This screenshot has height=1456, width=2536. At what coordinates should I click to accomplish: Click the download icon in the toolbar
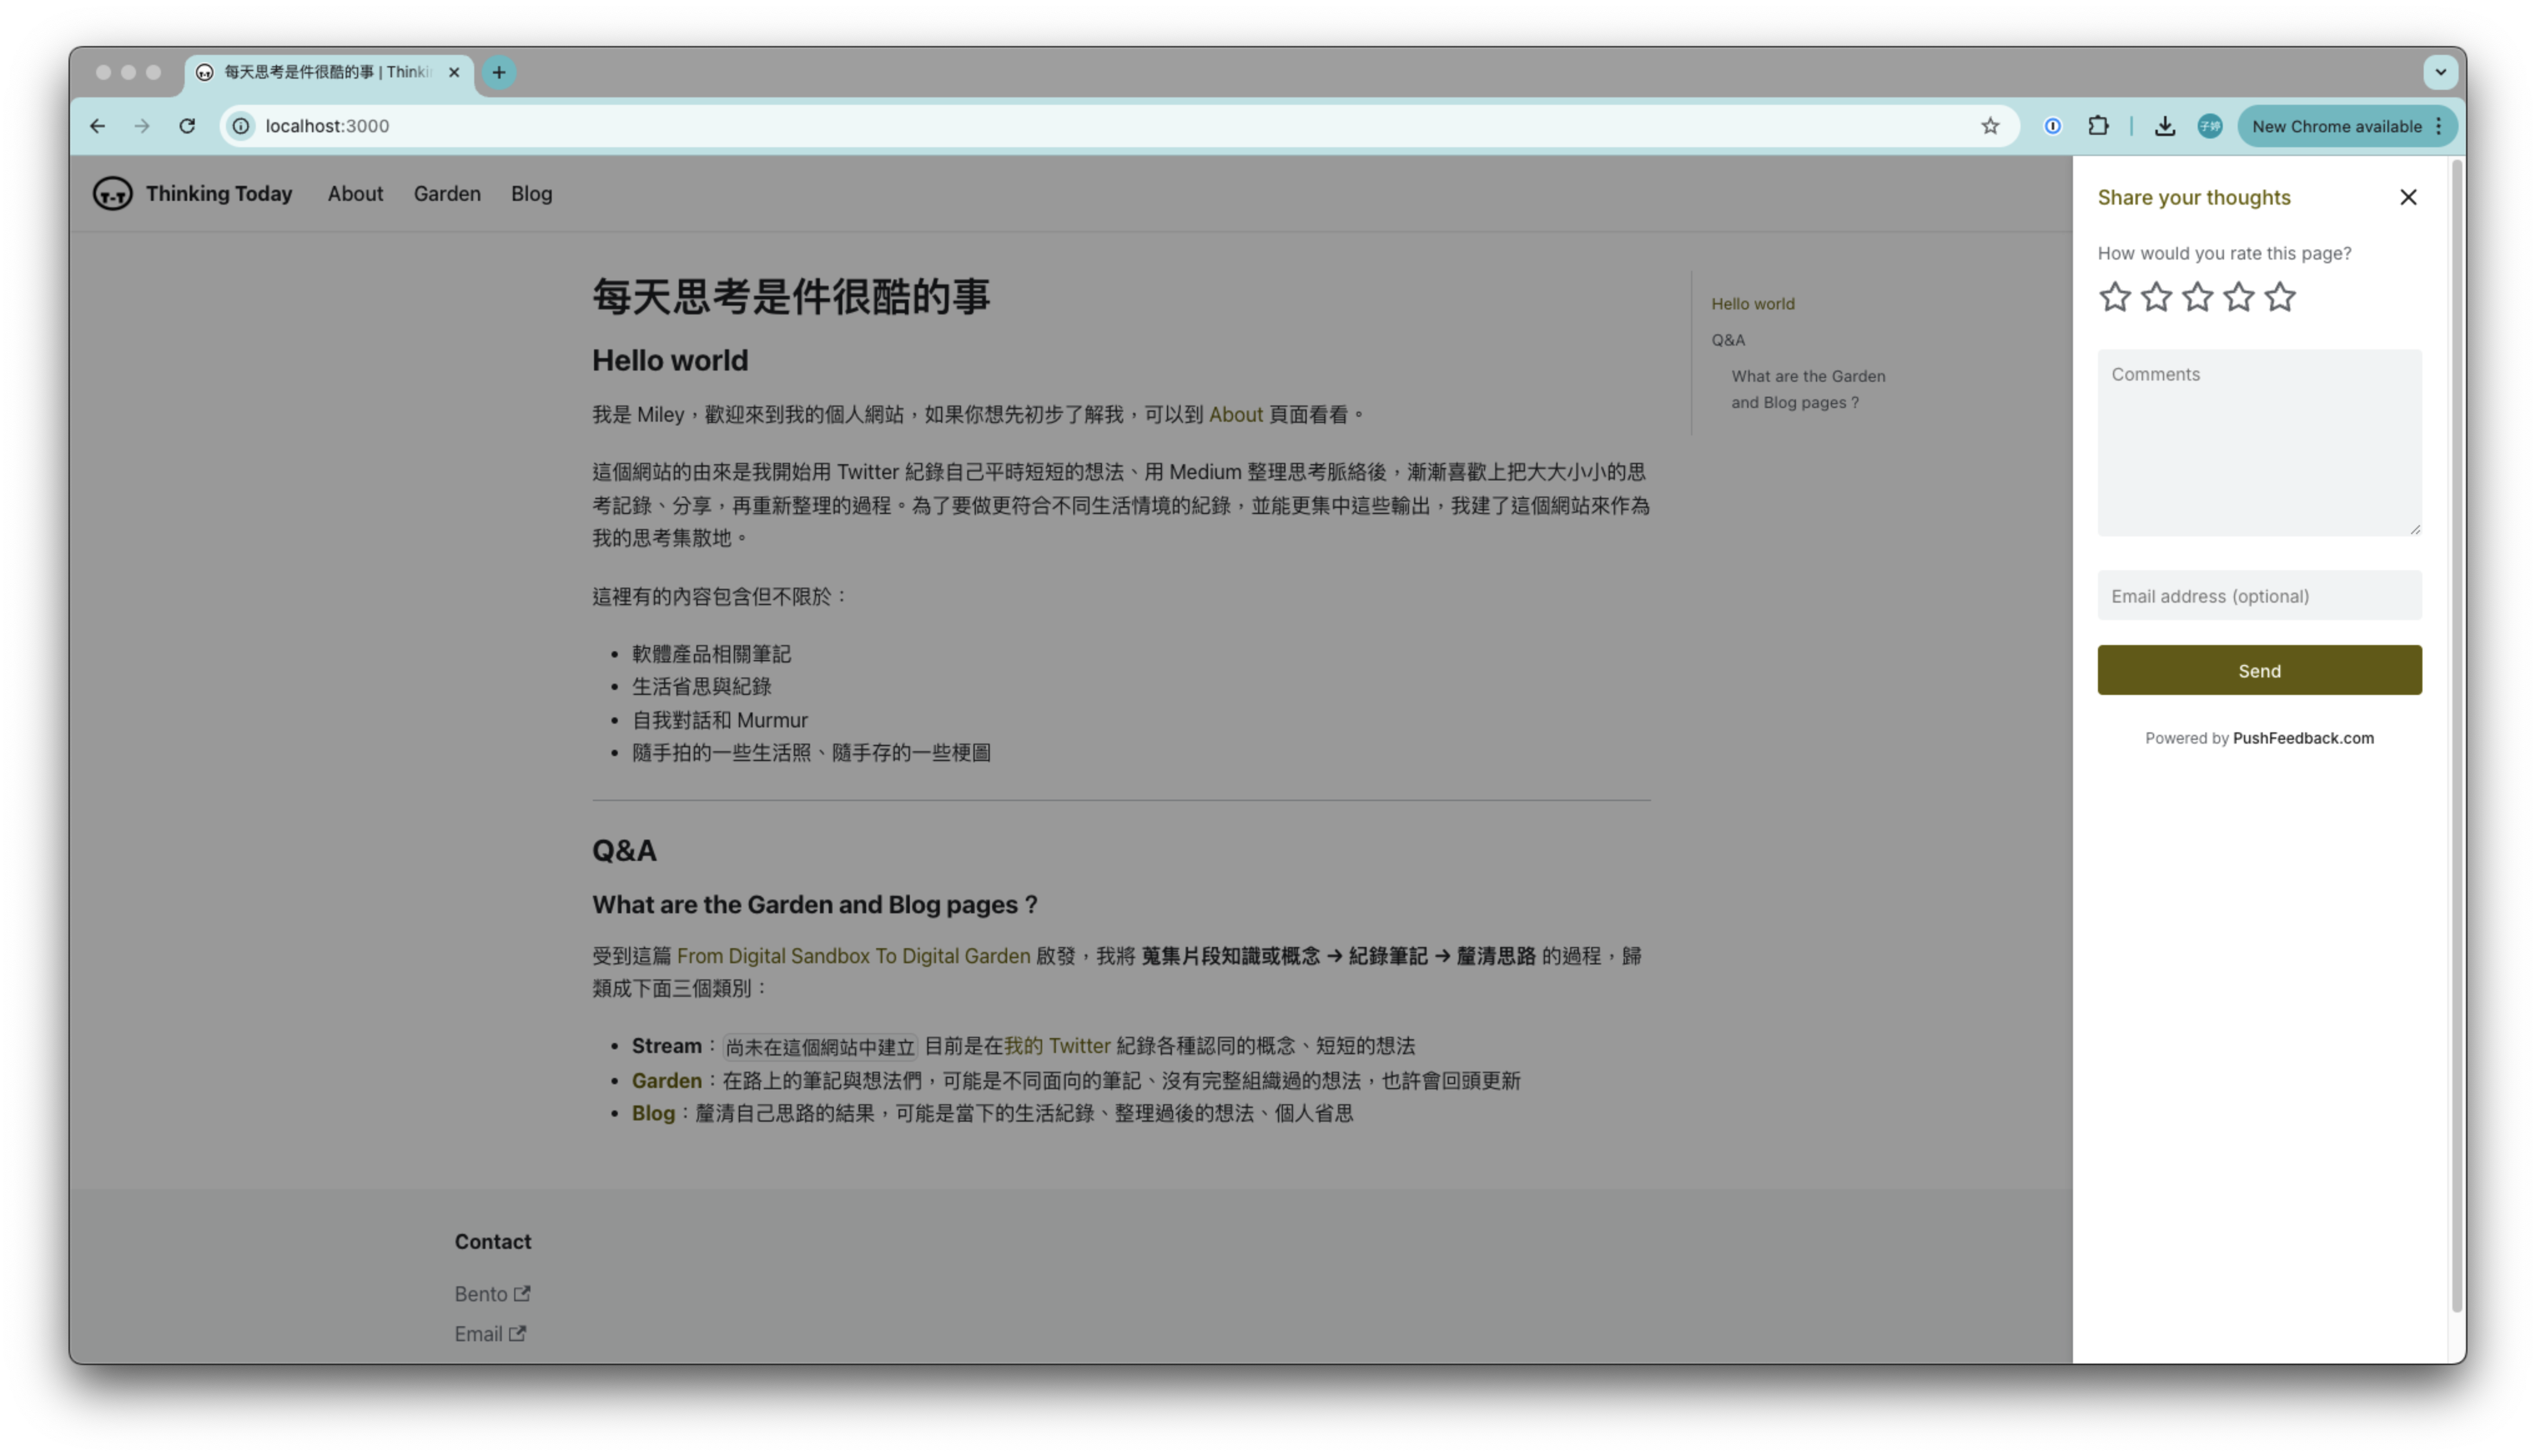[2165, 125]
